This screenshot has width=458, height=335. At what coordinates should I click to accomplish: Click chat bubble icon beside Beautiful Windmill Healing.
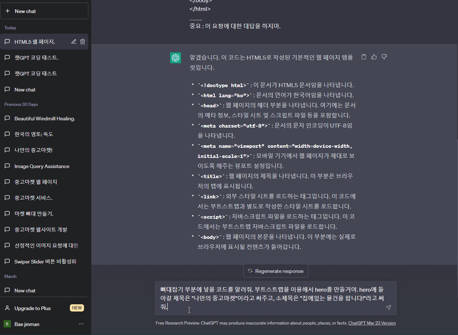pos(7,119)
